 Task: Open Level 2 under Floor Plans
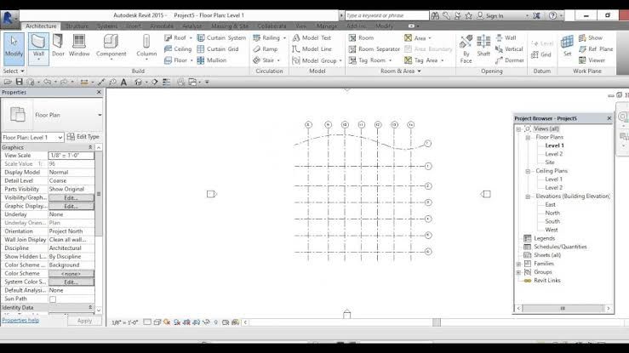[553, 154]
